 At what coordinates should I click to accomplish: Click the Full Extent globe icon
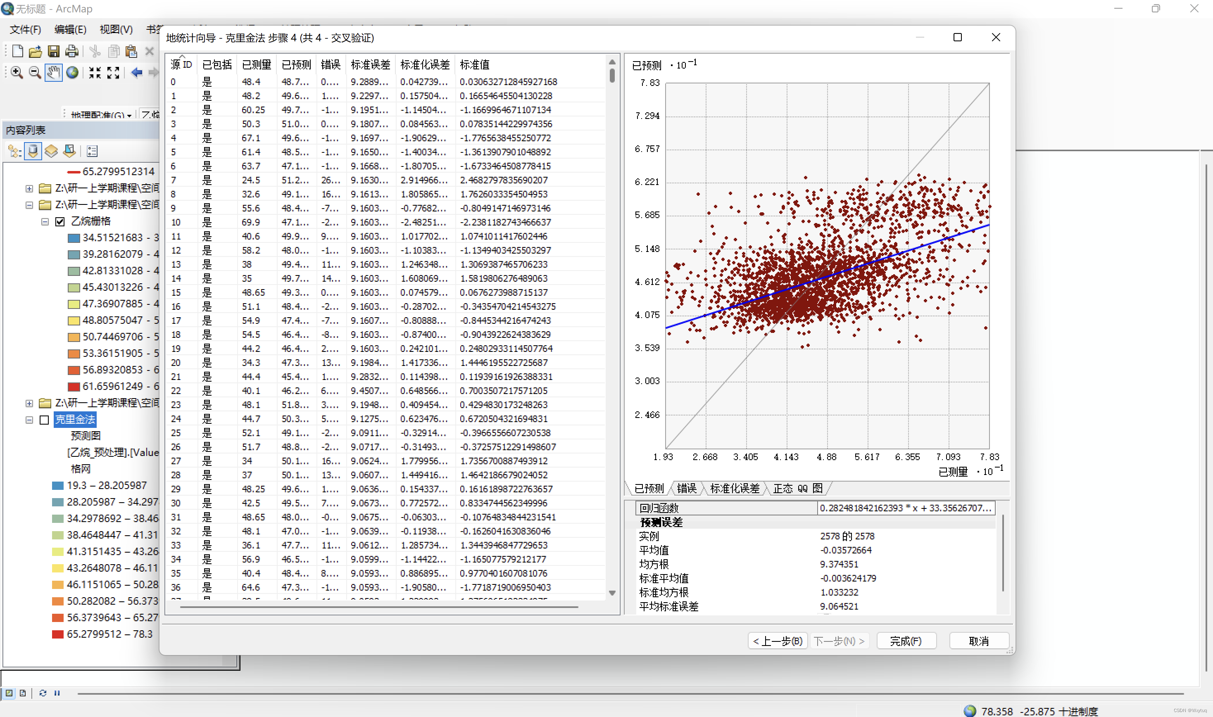click(x=72, y=73)
